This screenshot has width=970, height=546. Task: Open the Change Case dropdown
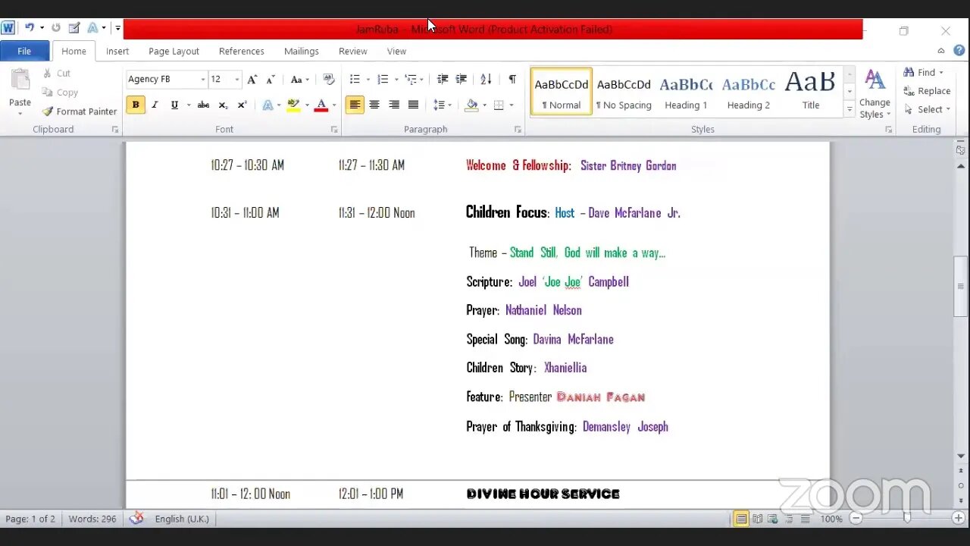[299, 79]
